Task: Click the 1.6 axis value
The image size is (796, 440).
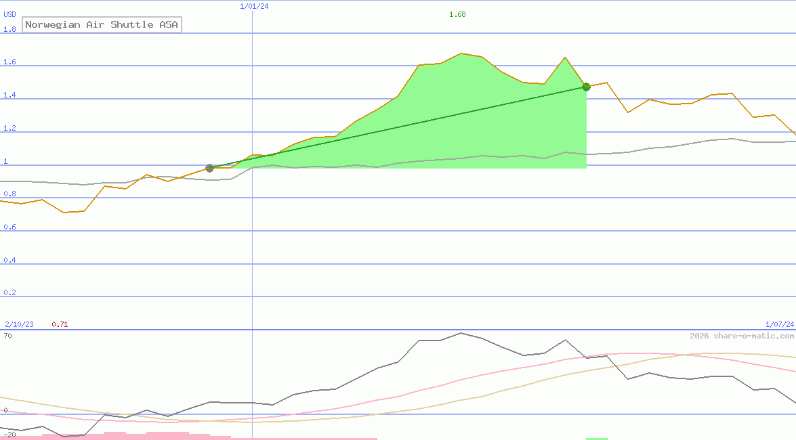Action: (x=9, y=62)
